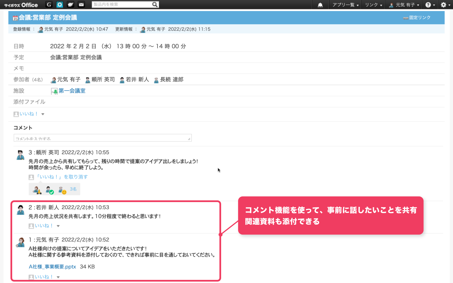Open reaction options arrow on comment 1

(58, 277)
